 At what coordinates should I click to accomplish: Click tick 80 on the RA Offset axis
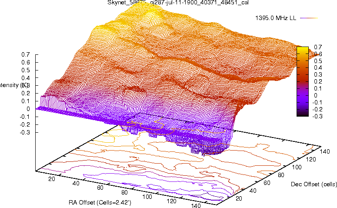[x=124, y=192]
